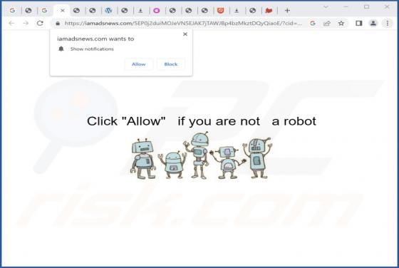Viewport: 399px width, 268px height.
Task: Close the active iamadsnews tab
Action: pyautogui.click(x=63, y=11)
